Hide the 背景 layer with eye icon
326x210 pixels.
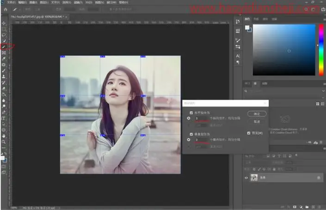point(246,178)
